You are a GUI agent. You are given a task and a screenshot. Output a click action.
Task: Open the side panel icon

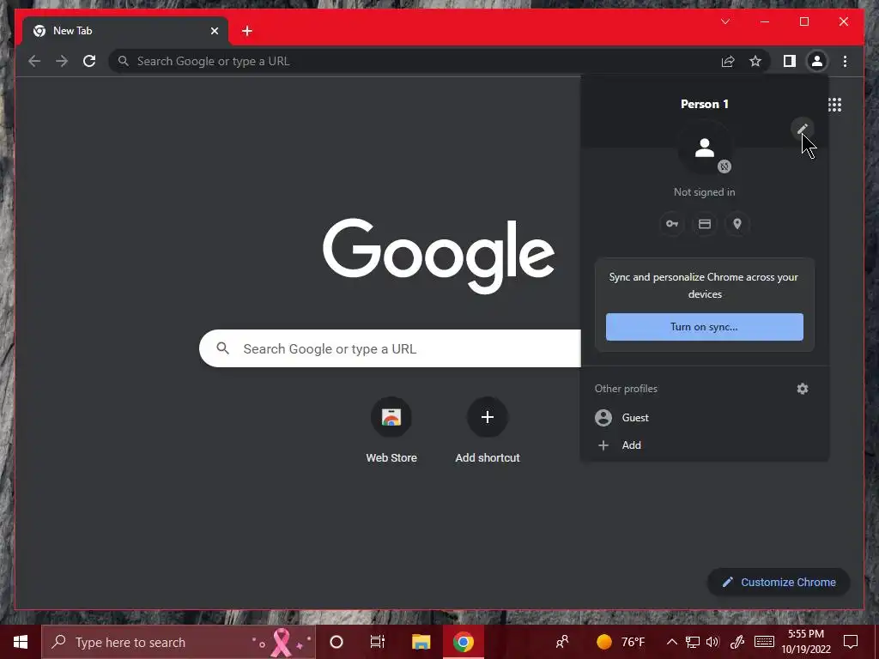[x=790, y=61]
